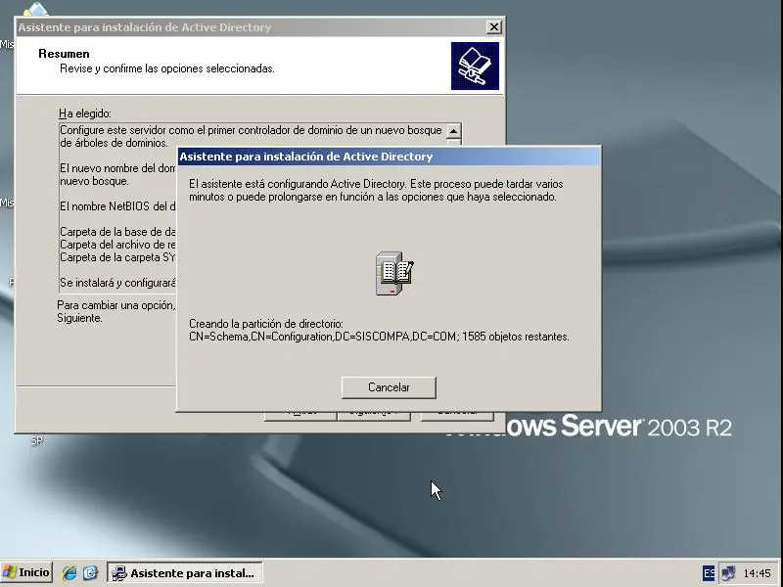Click the 'Ha elegido:' label
The image size is (783, 587).
coord(85,113)
